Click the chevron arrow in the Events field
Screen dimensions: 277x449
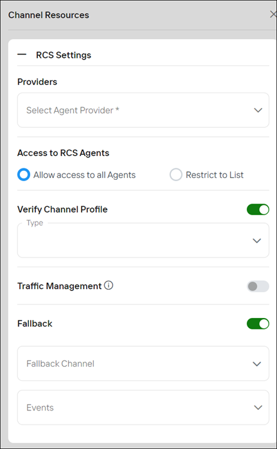(258, 407)
